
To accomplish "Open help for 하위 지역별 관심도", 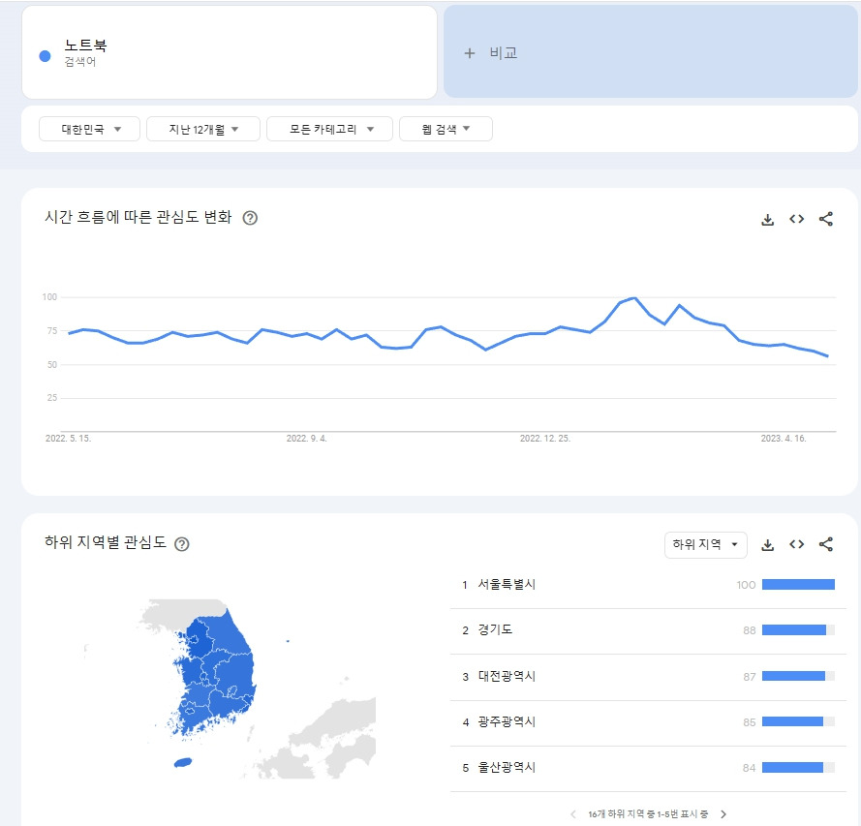I will 182,544.
